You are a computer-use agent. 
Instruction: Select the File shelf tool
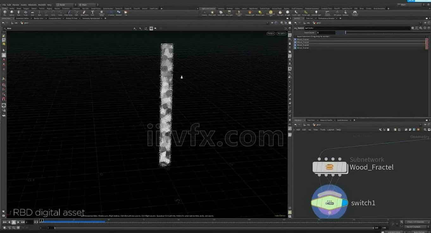126,13
